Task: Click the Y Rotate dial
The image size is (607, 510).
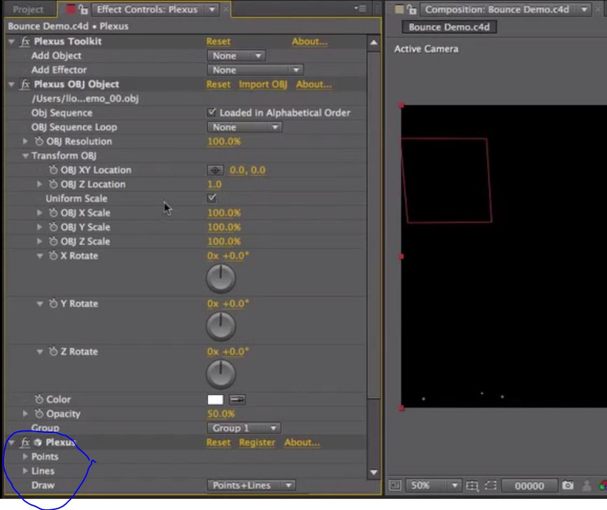Action: [x=221, y=326]
